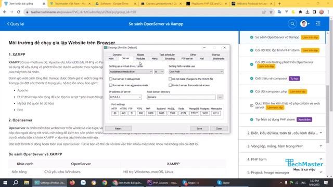Open the Google Translate toolbar icon

click(x=279, y=12)
